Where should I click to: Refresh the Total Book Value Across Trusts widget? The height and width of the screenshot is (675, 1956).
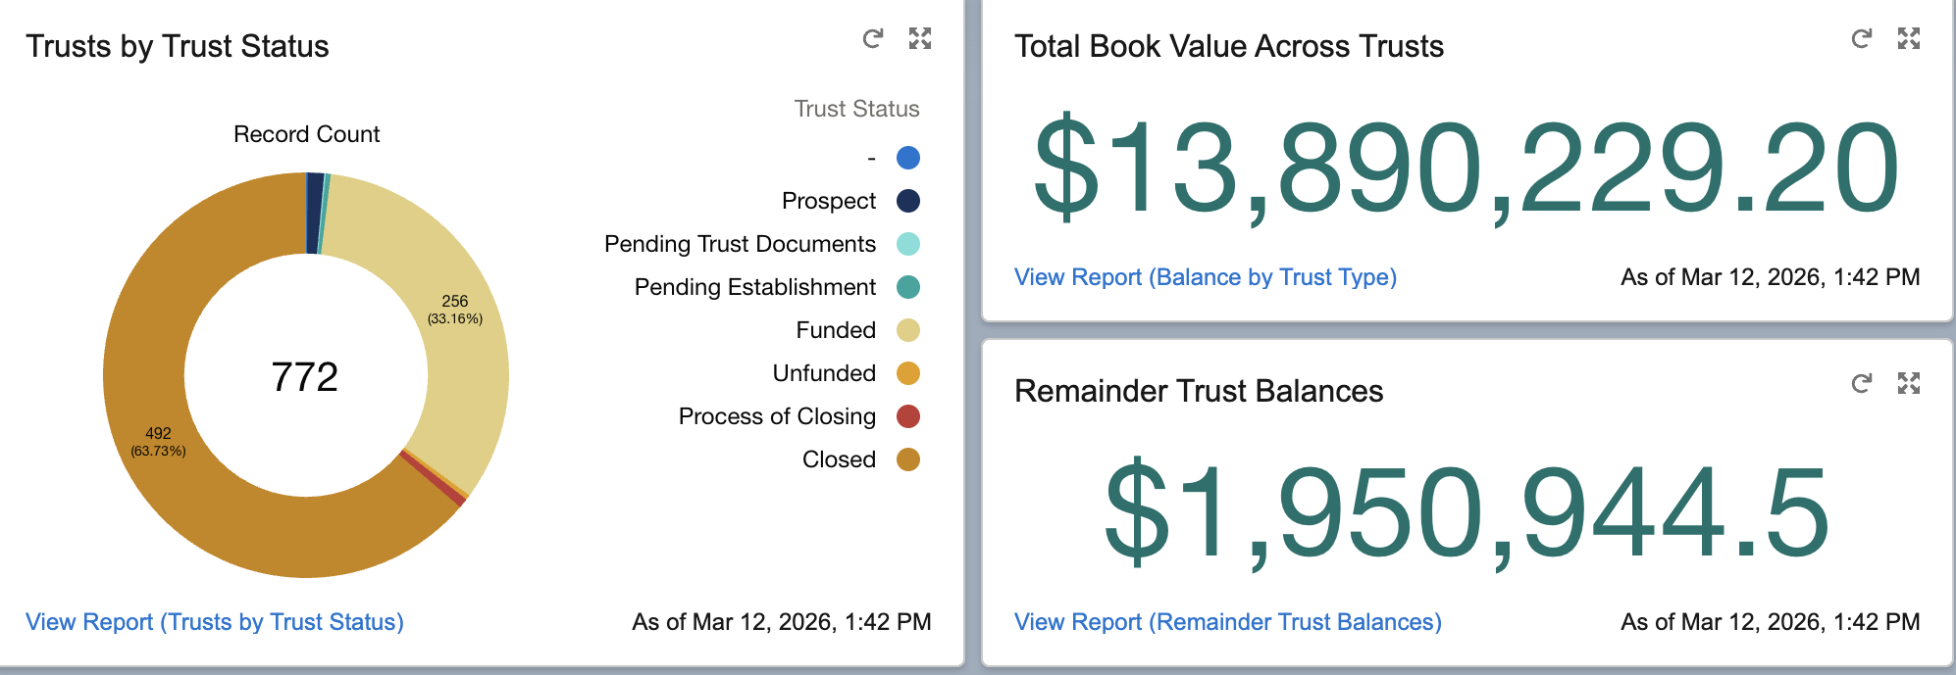click(x=1861, y=39)
